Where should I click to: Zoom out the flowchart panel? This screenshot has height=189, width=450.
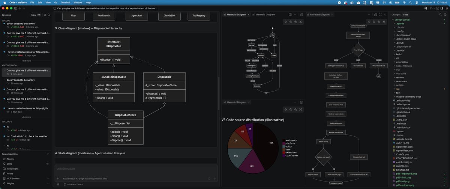pos(374,22)
